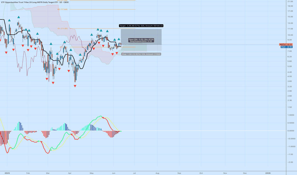This screenshot has width=297, height=175.
Task: Click the 9.00 price scale value
Action: pos(290,40)
